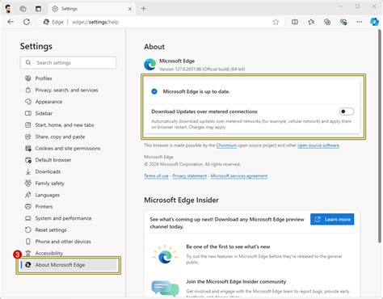Click 'Microsoft Edge is up to date' text
This screenshot has height=299, width=383.
196,91
